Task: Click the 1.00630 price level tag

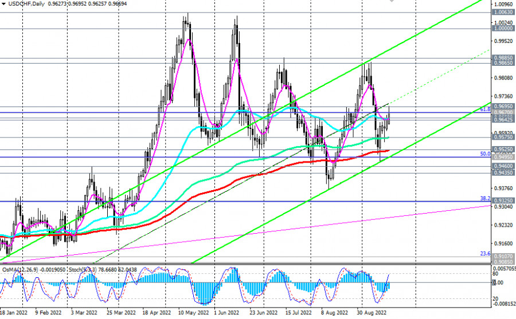Action: click(502, 11)
